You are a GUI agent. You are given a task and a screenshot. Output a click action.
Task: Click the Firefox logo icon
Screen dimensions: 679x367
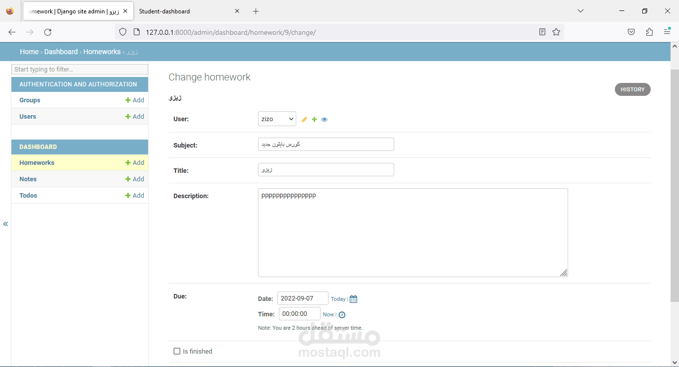click(x=10, y=11)
